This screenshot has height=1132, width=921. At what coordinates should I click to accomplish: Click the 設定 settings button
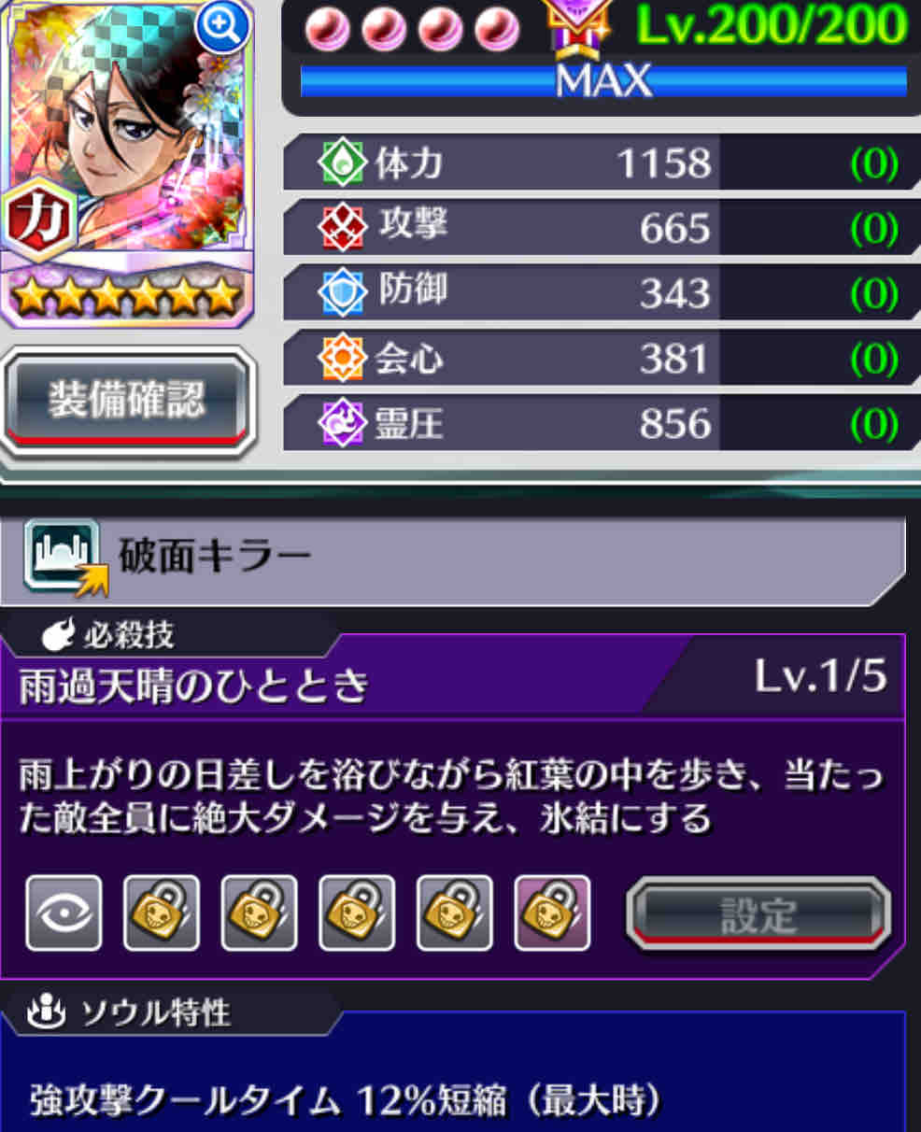pos(758,914)
